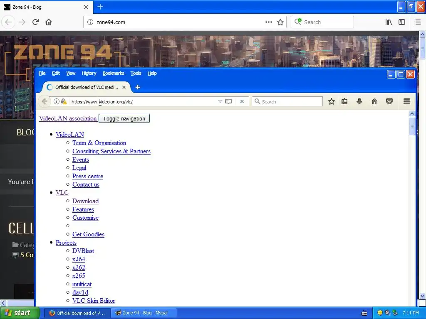The width and height of the screenshot is (426, 319).
Task: Open reader view icon in Firefox address bar
Action: (228, 101)
